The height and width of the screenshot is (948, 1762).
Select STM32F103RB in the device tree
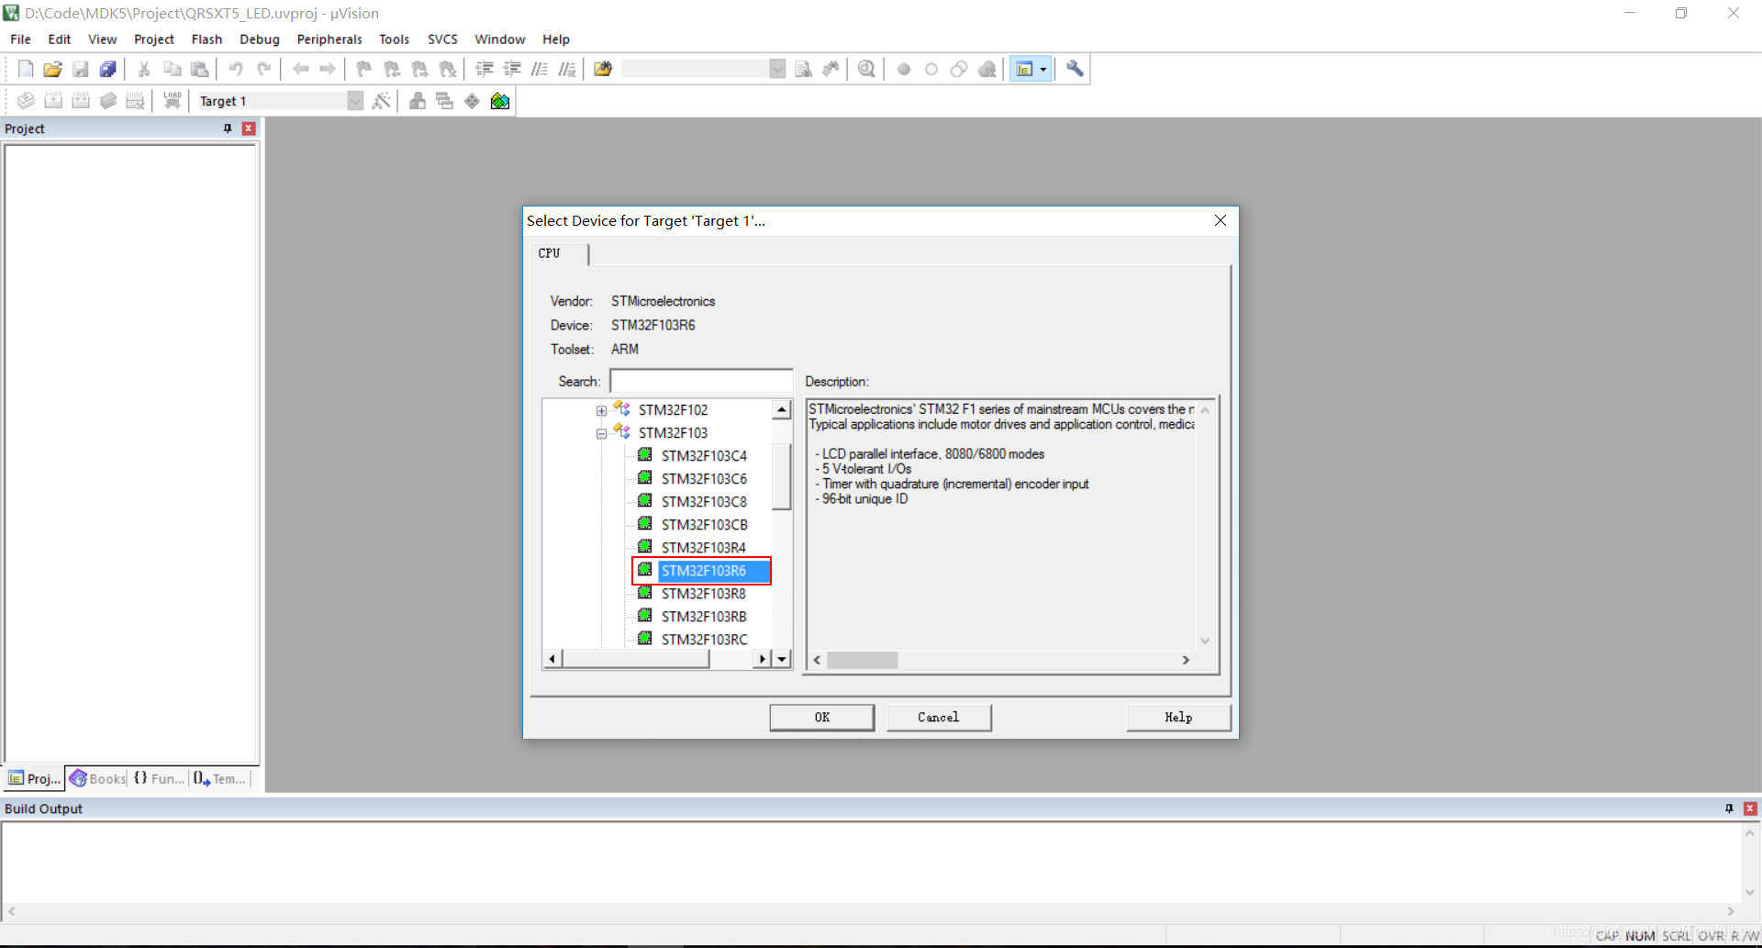click(704, 617)
